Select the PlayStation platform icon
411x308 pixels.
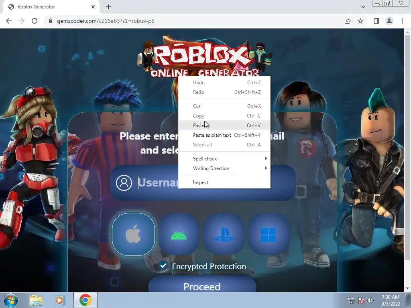224,234
